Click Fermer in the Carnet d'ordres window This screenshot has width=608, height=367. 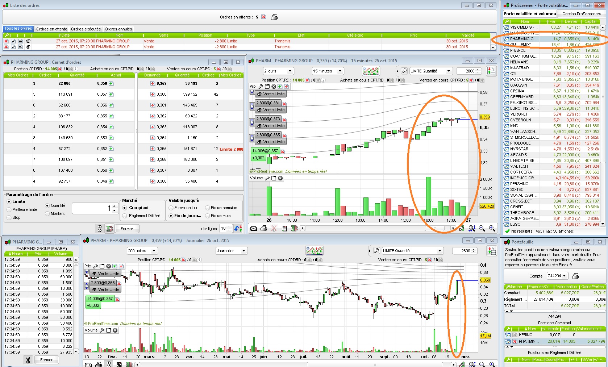tap(127, 229)
